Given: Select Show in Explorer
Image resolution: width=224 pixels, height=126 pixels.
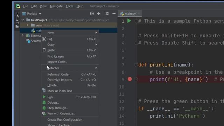Looking at the screenshot, I should click(70, 125).
